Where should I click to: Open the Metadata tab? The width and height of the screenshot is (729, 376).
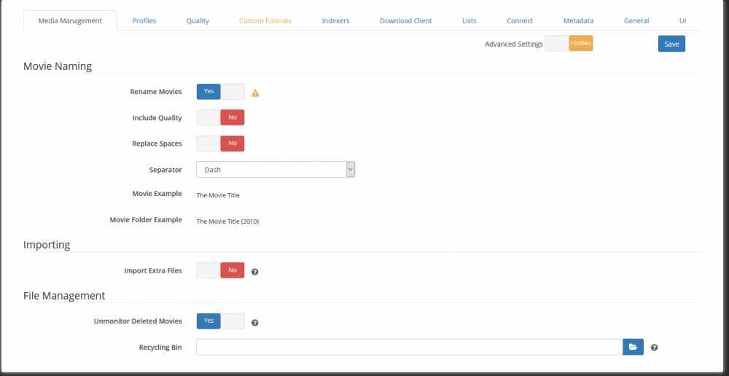point(578,20)
